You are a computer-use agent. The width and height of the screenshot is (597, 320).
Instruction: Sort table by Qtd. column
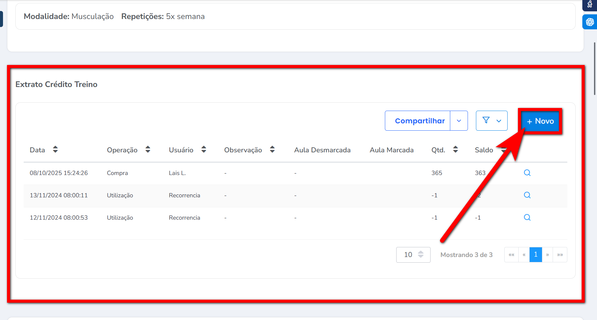coord(456,150)
